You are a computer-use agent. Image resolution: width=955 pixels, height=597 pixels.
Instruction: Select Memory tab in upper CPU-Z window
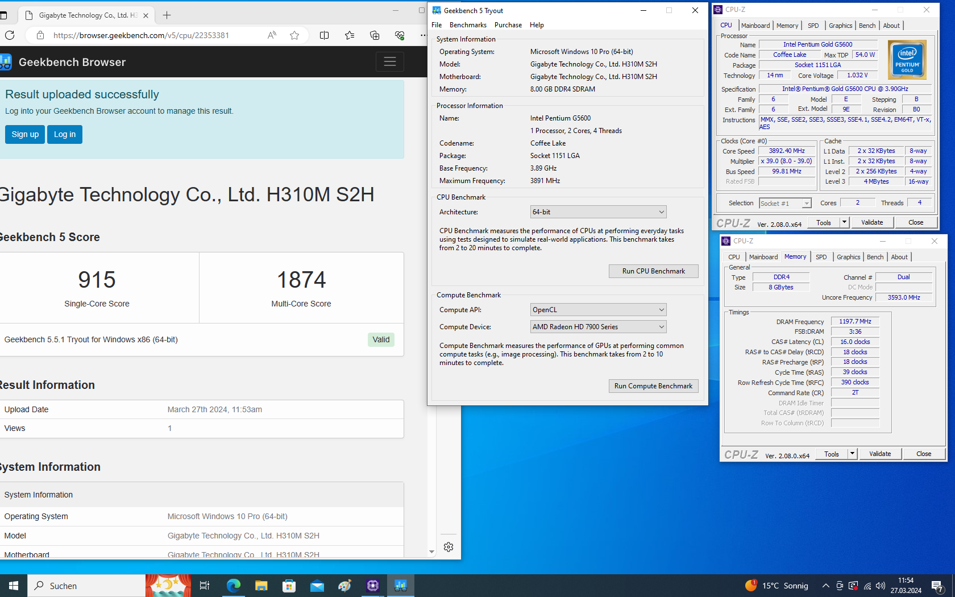pyautogui.click(x=787, y=26)
